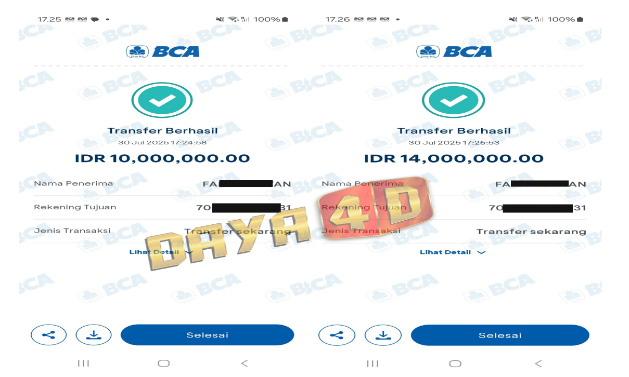Tap battery indicator in left status bar
Image resolution: width=629 pixels, height=377 pixels.
pyautogui.click(x=285, y=19)
